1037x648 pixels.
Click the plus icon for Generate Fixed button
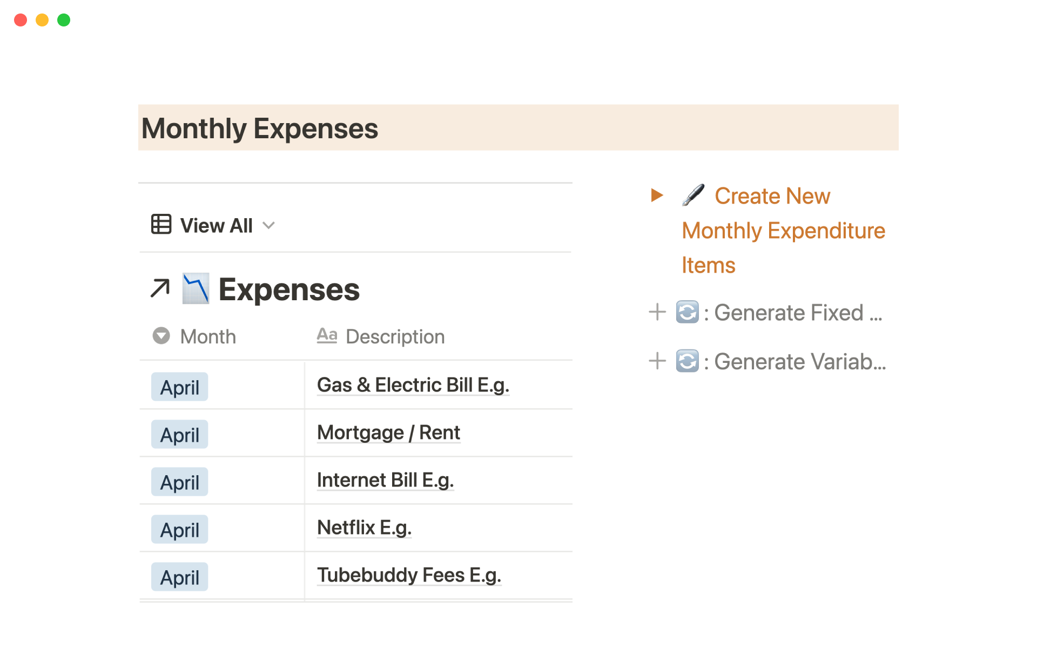(x=657, y=312)
